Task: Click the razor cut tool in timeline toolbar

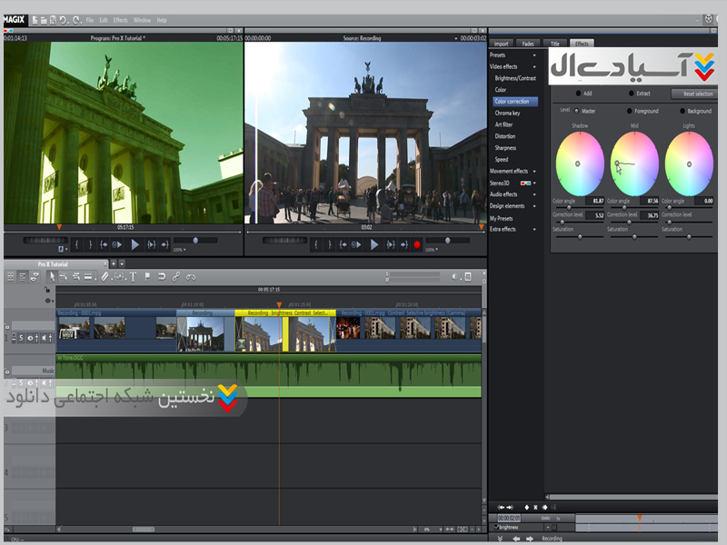Action: point(105,276)
